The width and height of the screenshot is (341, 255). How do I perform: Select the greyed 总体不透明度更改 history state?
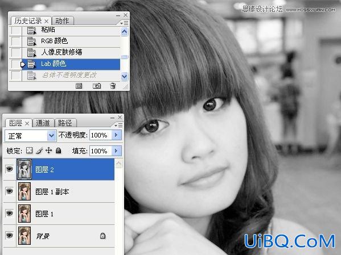71,76
